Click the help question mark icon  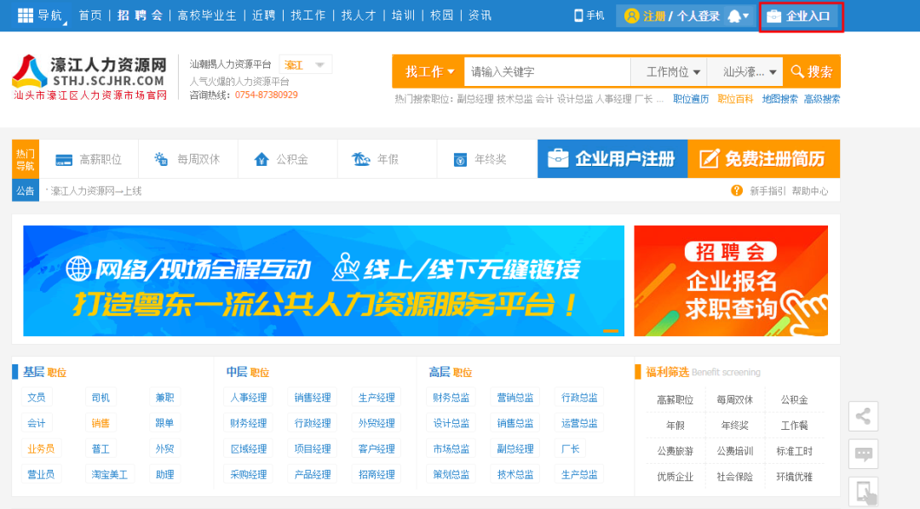(x=737, y=191)
